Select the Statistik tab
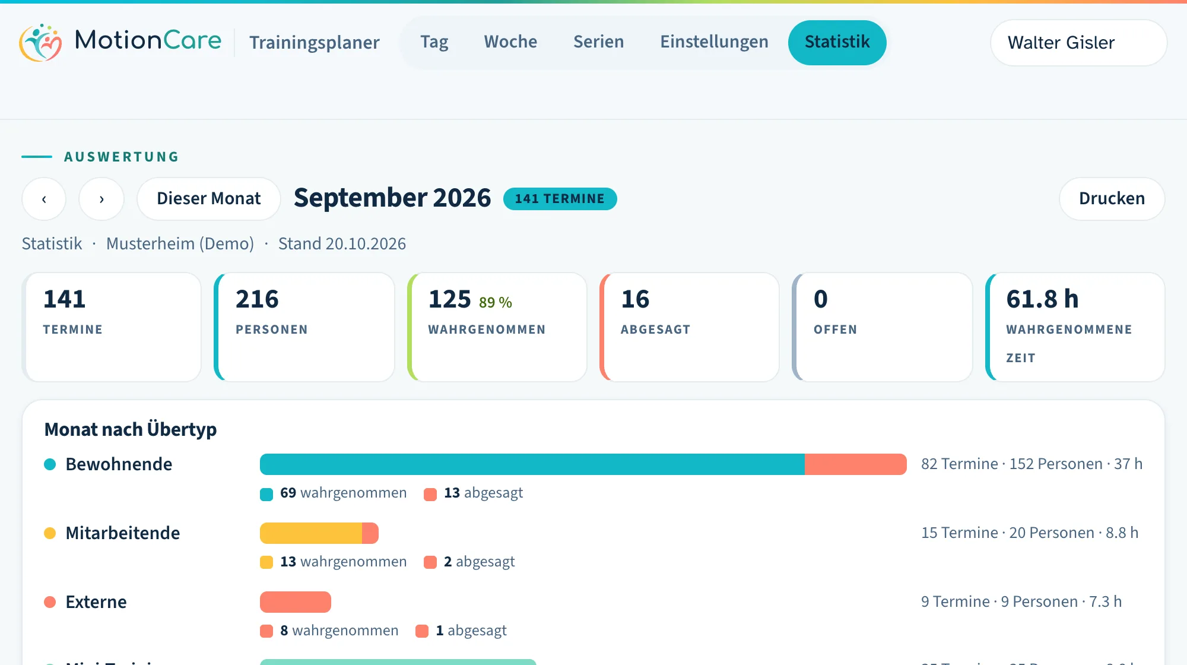Image resolution: width=1187 pixels, height=665 pixels. tap(837, 42)
